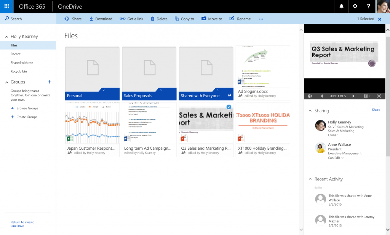The image size is (390, 235).
Task: Open the presentation in PowerPoint via toolbar icon
Action: tap(310, 96)
